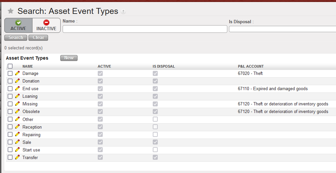Edit the Damage row via pencil icon
This screenshot has height=173, width=336.
[18, 73]
